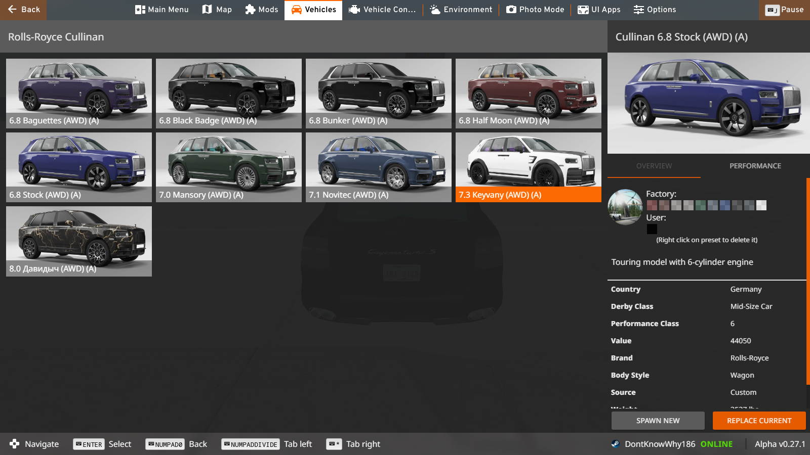Select the 6.8 Baguettes (AWD) configuration

tap(79, 94)
